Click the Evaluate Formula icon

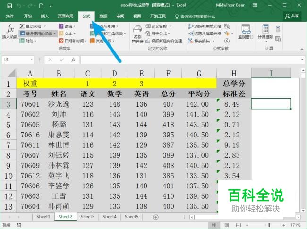tap(227, 41)
